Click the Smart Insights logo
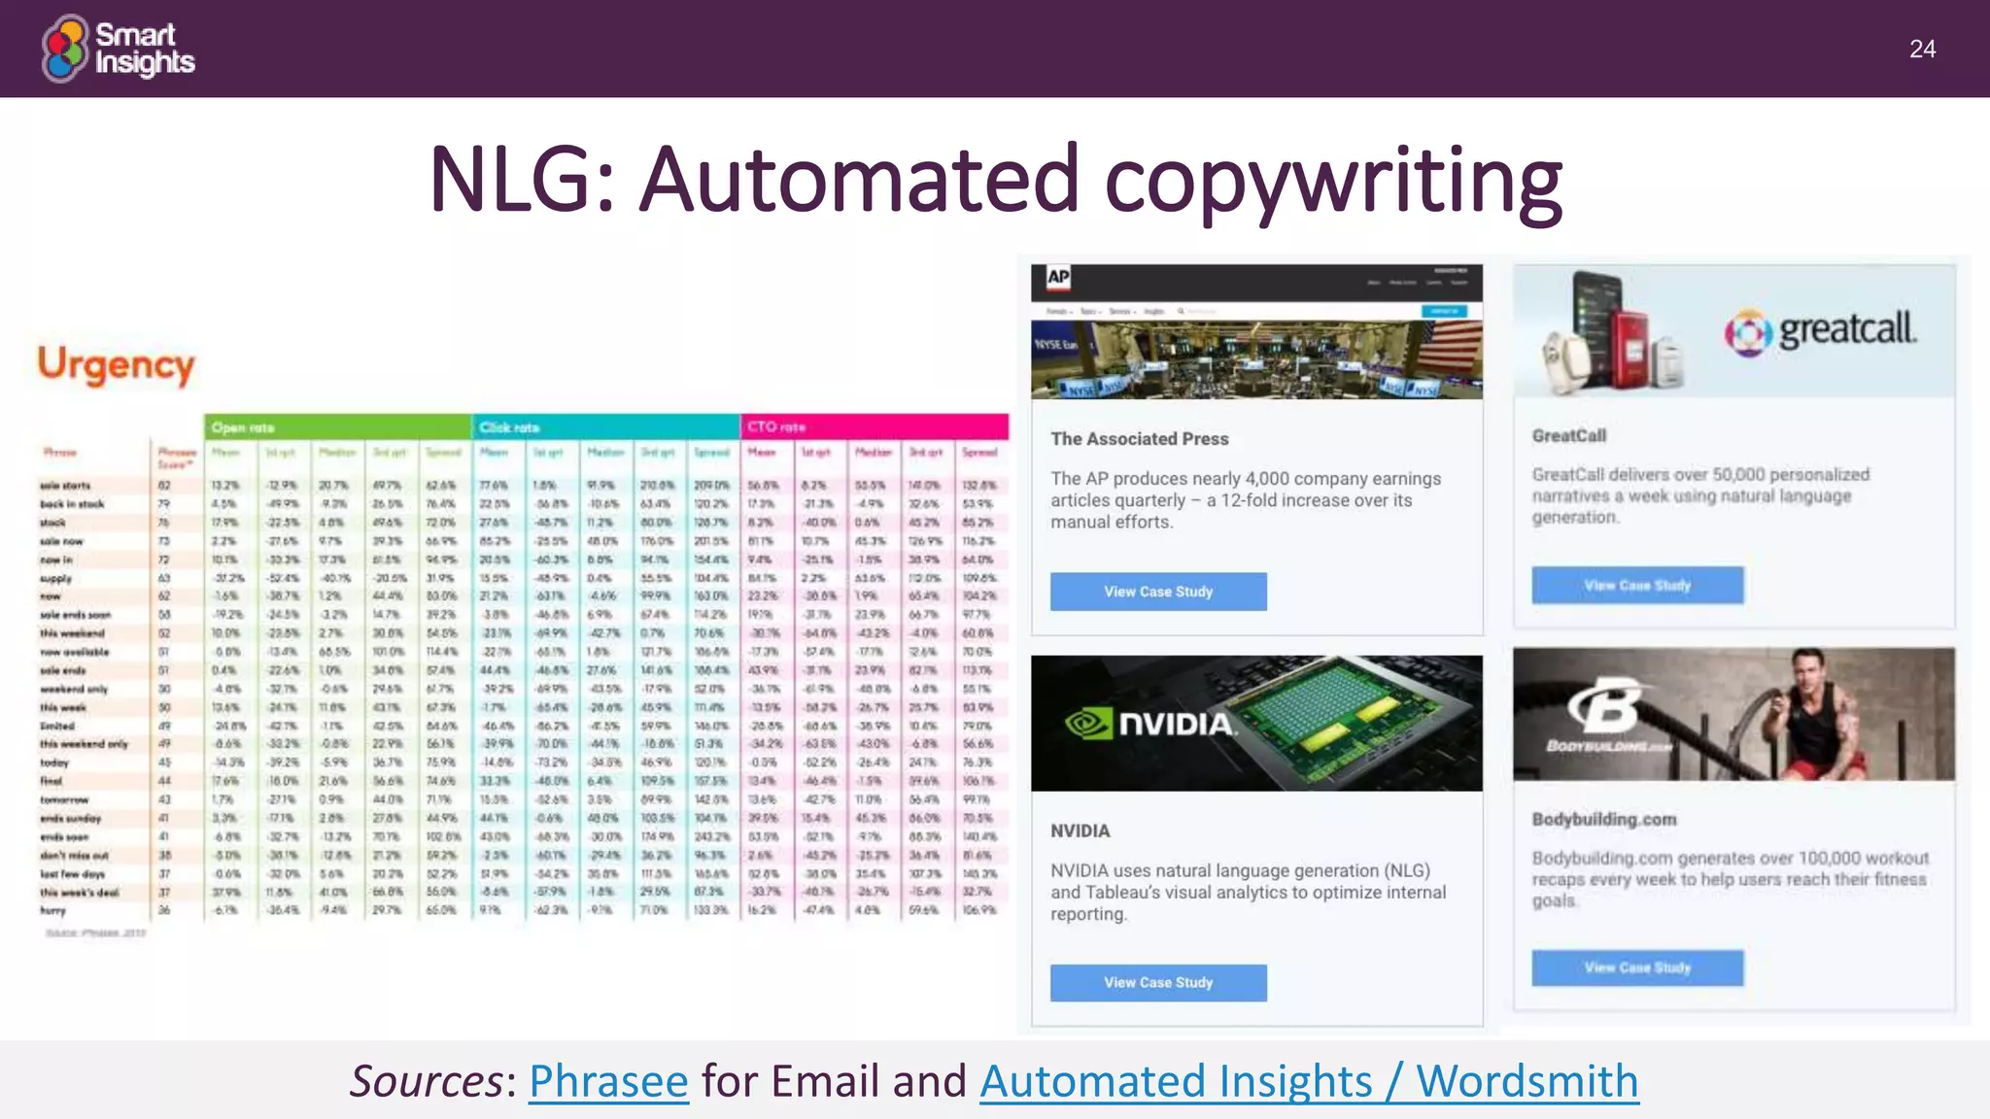 tap(119, 49)
